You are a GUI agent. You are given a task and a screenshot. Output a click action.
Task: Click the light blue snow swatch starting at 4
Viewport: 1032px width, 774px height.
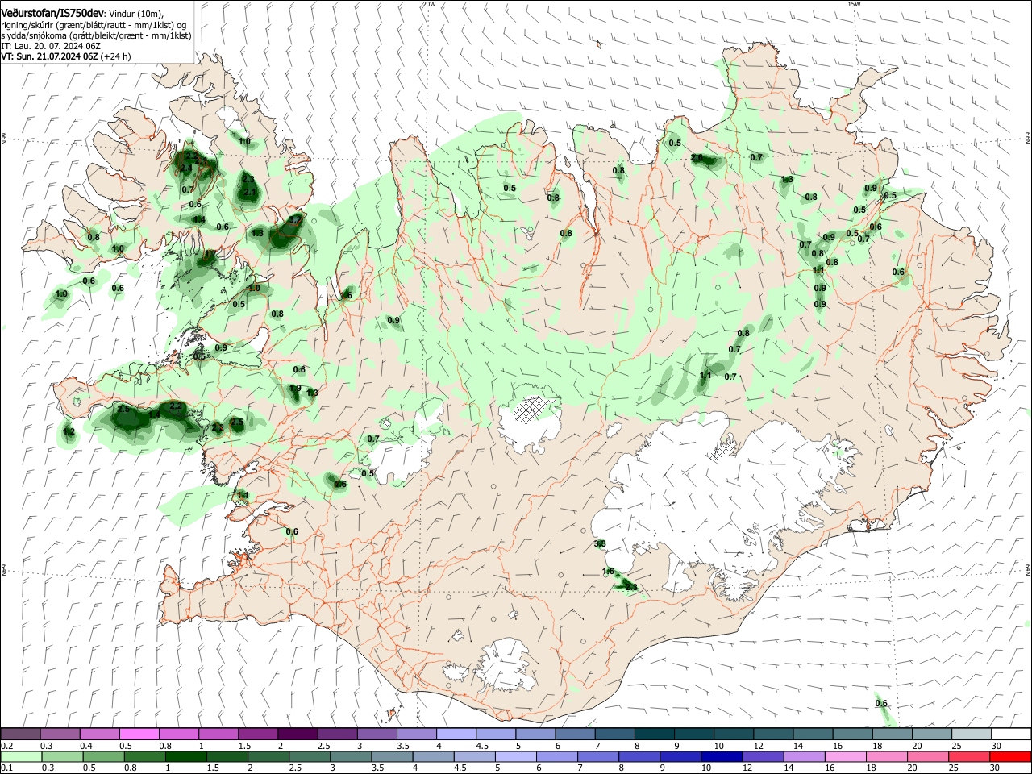click(455, 734)
